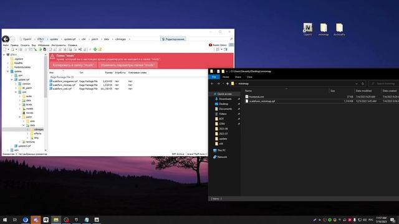Switch to the View tab in File Explorer
The height and width of the screenshot is (224, 399).
pos(249,77)
